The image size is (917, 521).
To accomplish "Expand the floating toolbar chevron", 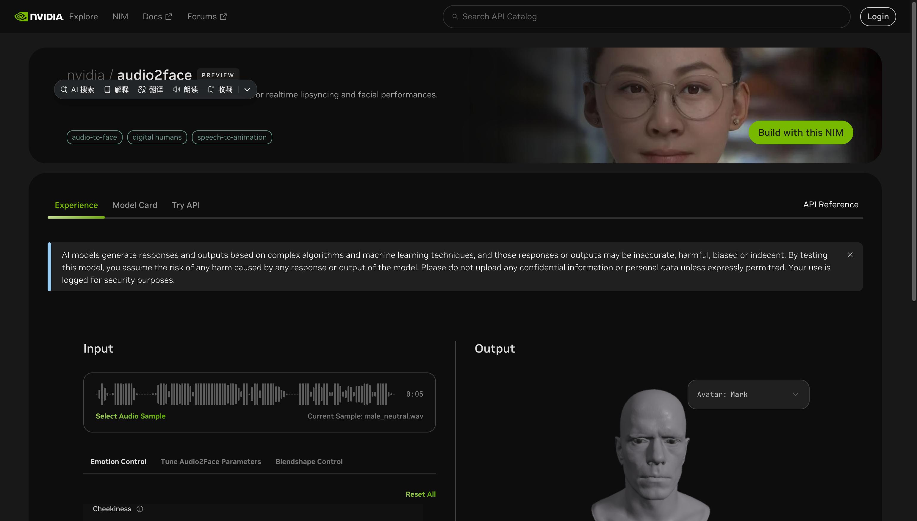I will (x=247, y=89).
